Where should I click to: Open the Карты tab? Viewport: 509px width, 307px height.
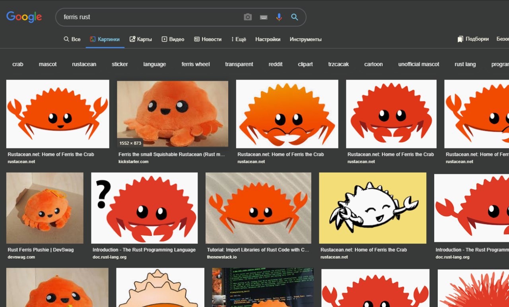[141, 39]
